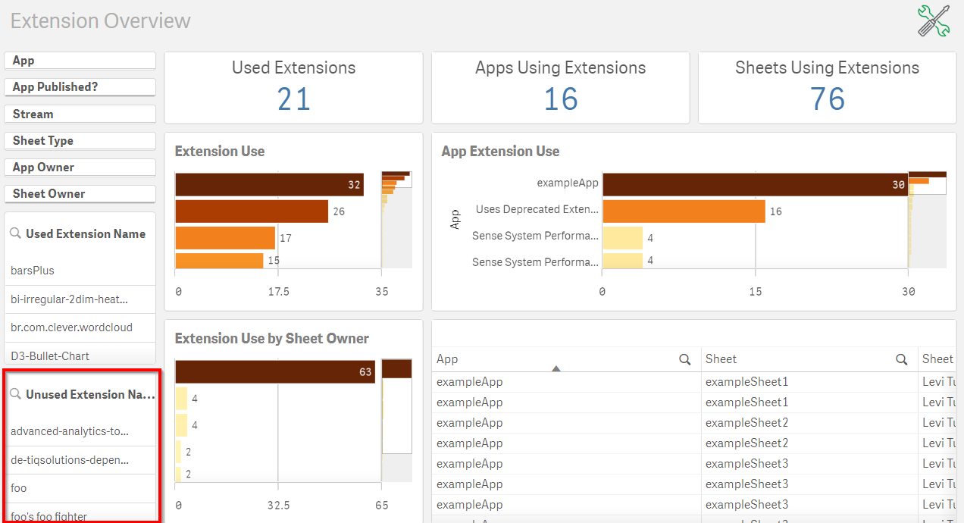The height and width of the screenshot is (523, 964).
Task: Expand the Stream filter
Action: [80, 114]
